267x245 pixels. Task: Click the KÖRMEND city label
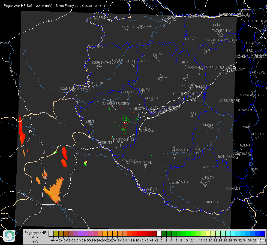tap(96, 83)
